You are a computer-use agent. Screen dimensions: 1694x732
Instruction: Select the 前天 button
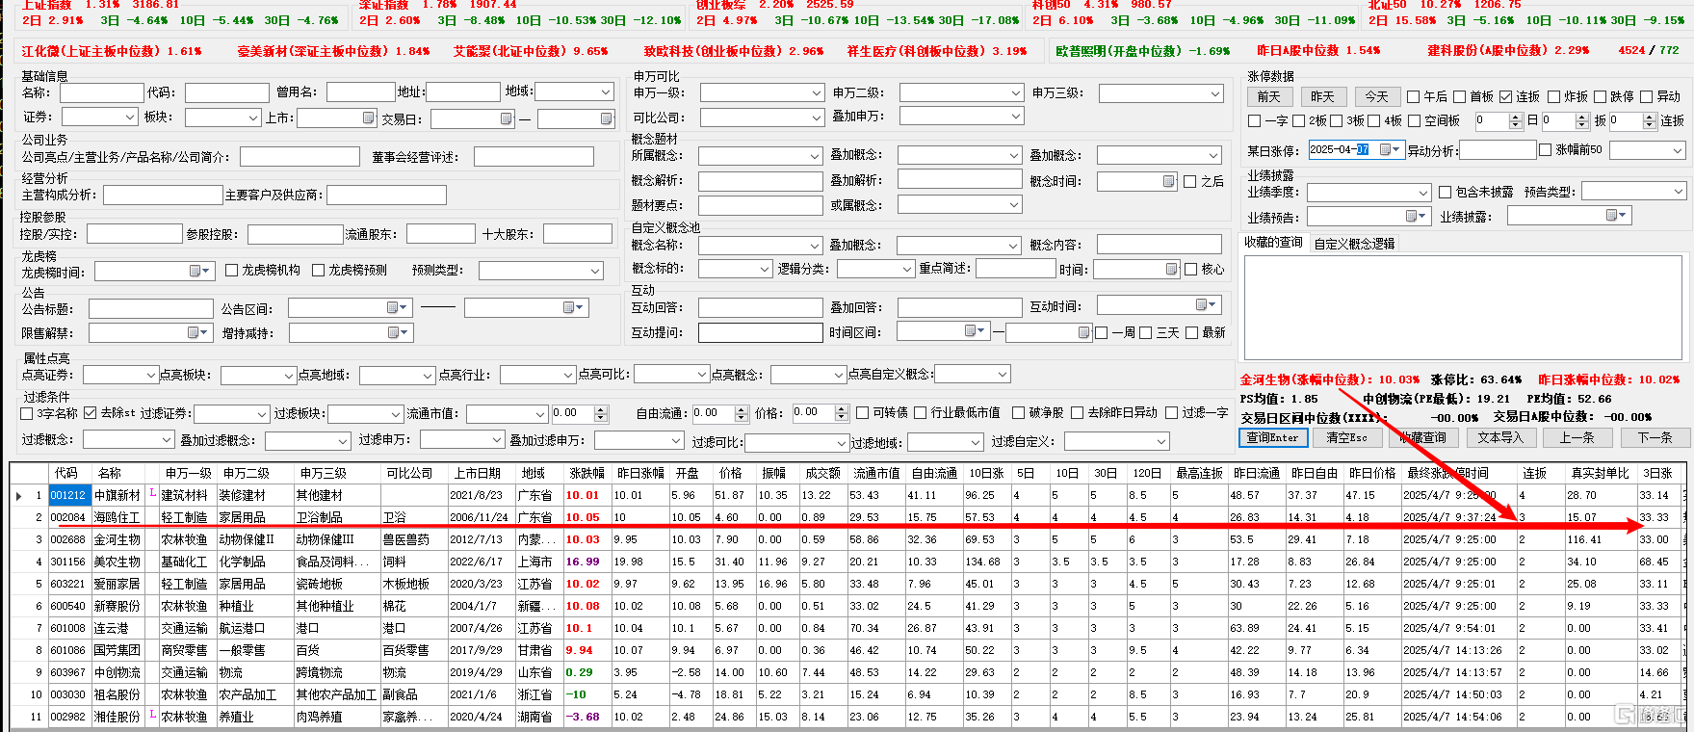click(1269, 96)
